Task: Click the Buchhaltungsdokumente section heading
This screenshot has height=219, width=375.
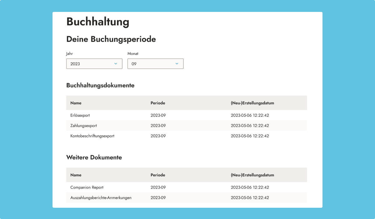Action: 100,85
